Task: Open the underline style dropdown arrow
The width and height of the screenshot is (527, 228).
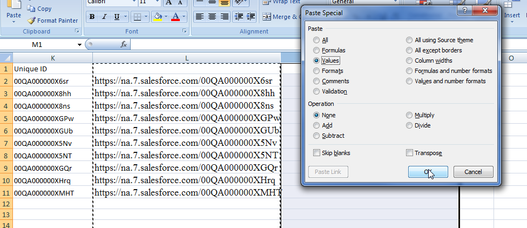Action: point(125,17)
